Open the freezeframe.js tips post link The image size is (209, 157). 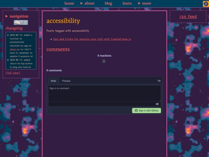(92, 39)
